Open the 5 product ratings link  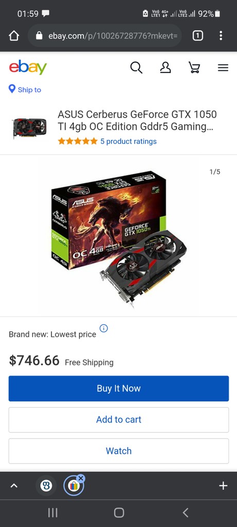(128, 142)
